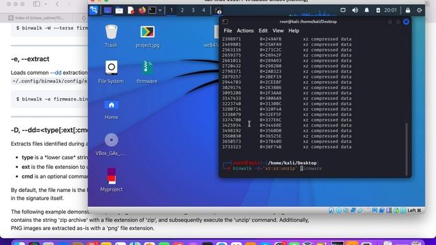Open the file manager from Kali panel
436x245 pixels.
coord(119,11)
